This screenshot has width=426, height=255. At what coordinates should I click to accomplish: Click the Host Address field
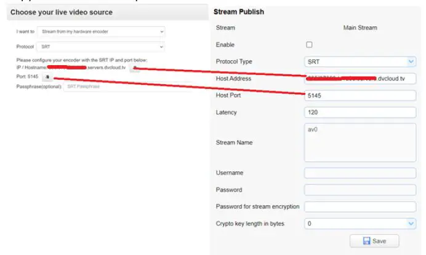click(360, 79)
